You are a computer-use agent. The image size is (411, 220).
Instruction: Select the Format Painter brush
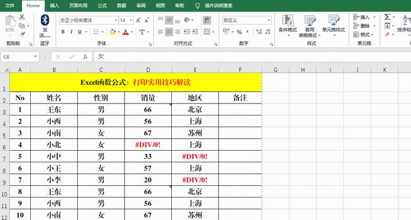pos(22,34)
